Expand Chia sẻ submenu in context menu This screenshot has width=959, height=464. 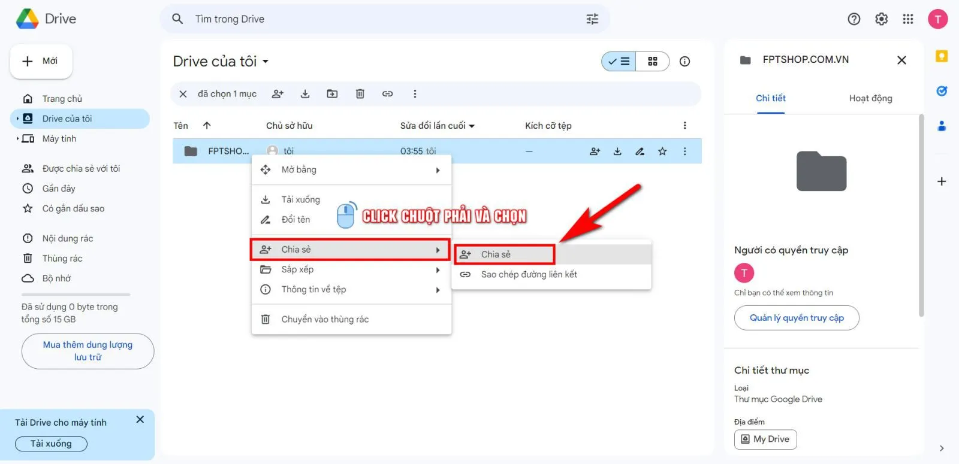click(x=350, y=250)
